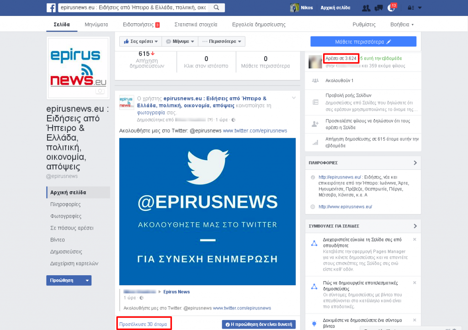Open the privacy shortcuts lock icon
Screen dimensions: 468x330
411,8
